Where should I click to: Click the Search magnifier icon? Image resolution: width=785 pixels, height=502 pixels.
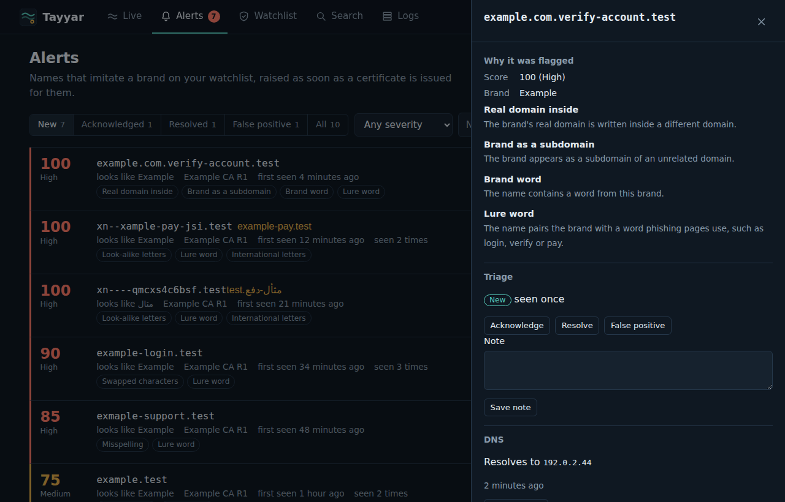[x=321, y=17]
